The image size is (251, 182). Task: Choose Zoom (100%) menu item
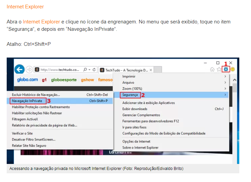coord(171,89)
